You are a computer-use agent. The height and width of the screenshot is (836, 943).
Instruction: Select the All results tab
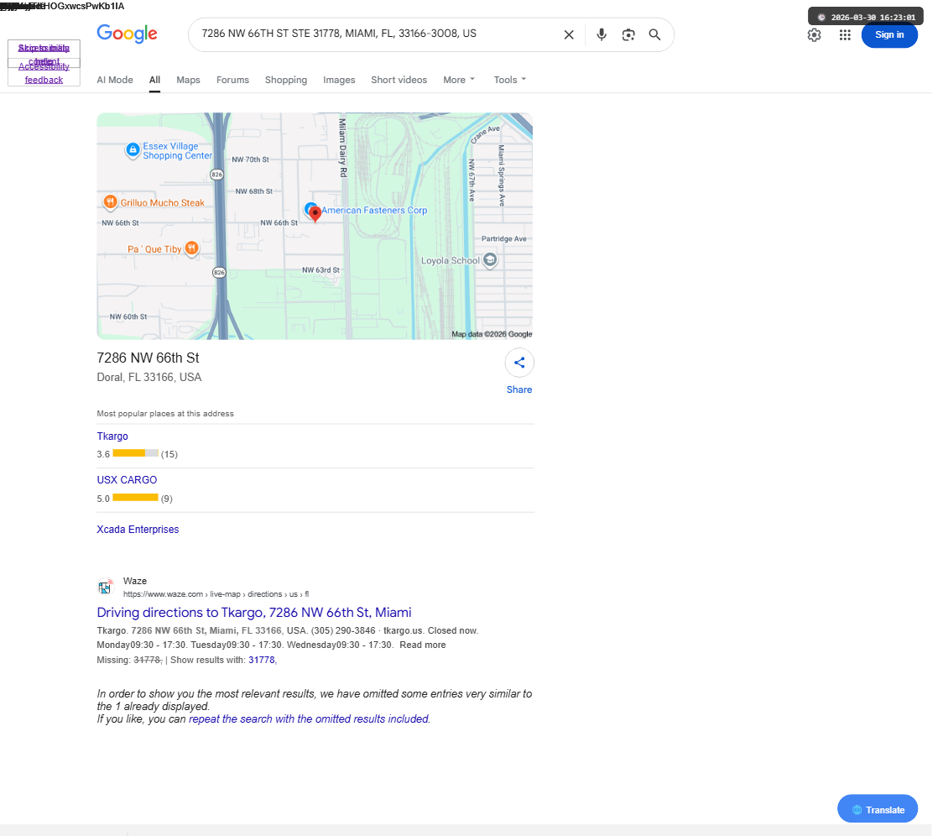(x=154, y=80)
